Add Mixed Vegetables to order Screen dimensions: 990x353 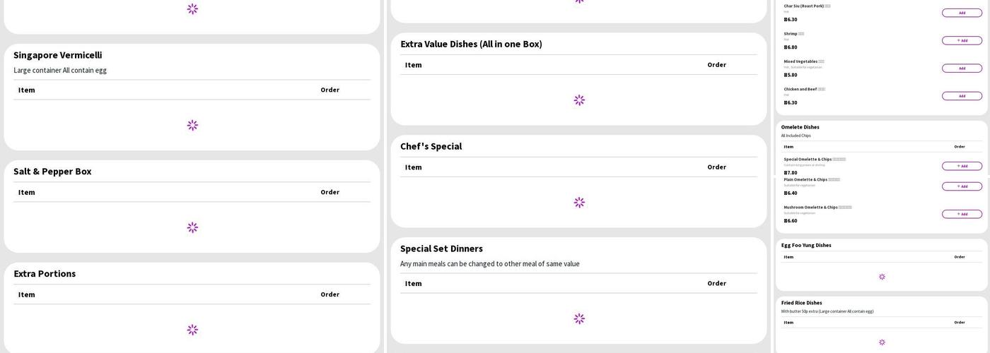click(961, 68)
